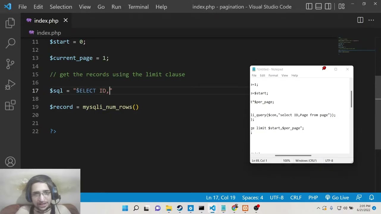
Task: Switch to Visual Studio Code taskbar icon
Action: [212, 208]
